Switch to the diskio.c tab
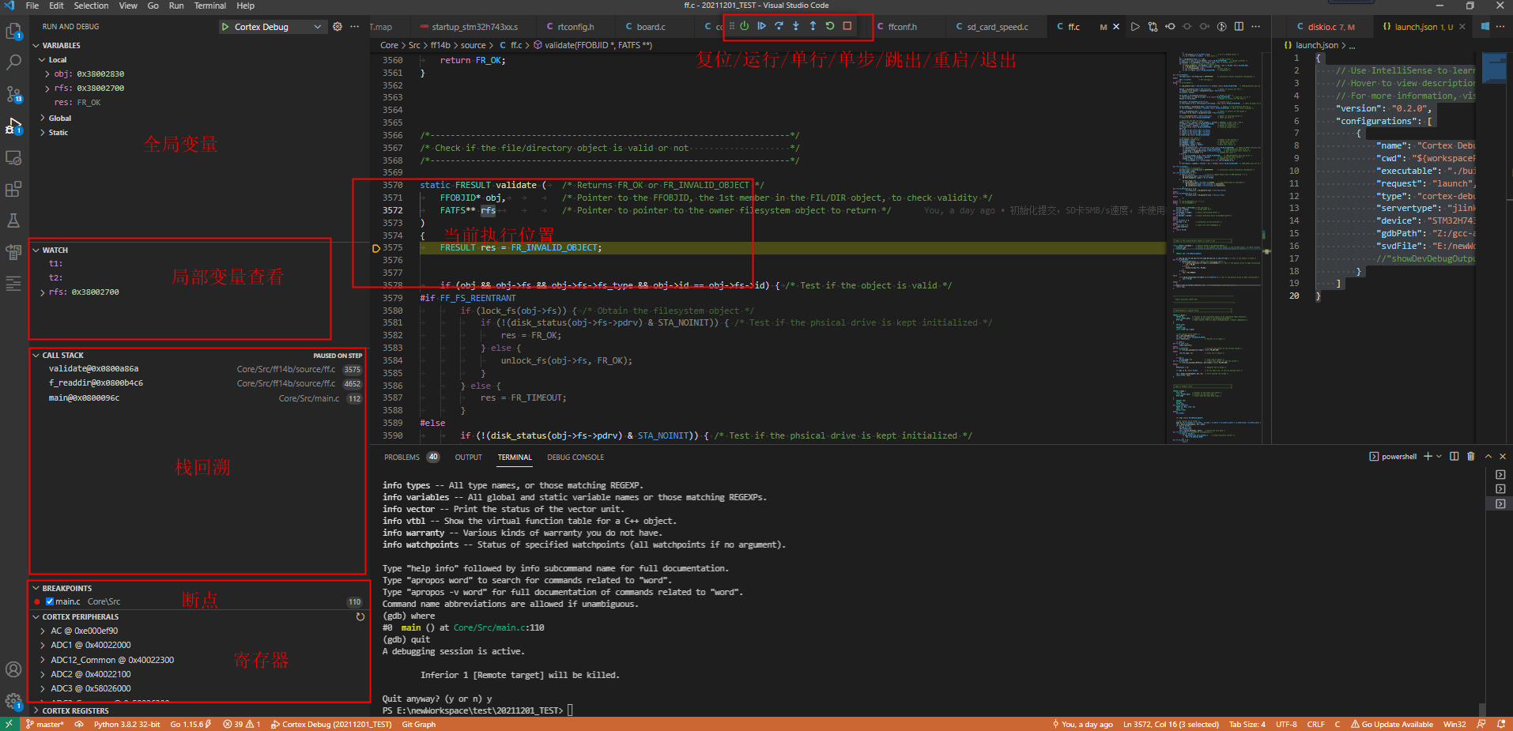The image size is (1513, 731). (1329, 26)
